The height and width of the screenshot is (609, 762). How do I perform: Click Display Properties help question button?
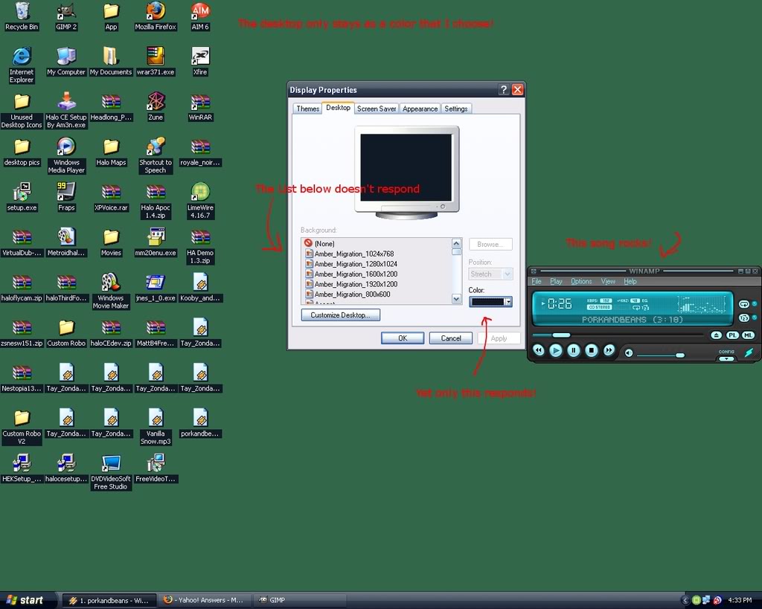[504, 90]
